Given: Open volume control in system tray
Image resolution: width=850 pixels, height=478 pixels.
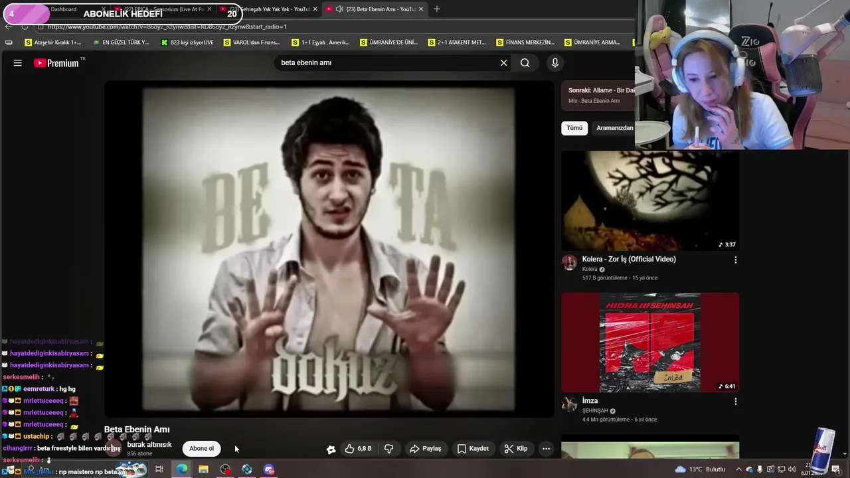Looking at the screenshot, I should 792,469.
